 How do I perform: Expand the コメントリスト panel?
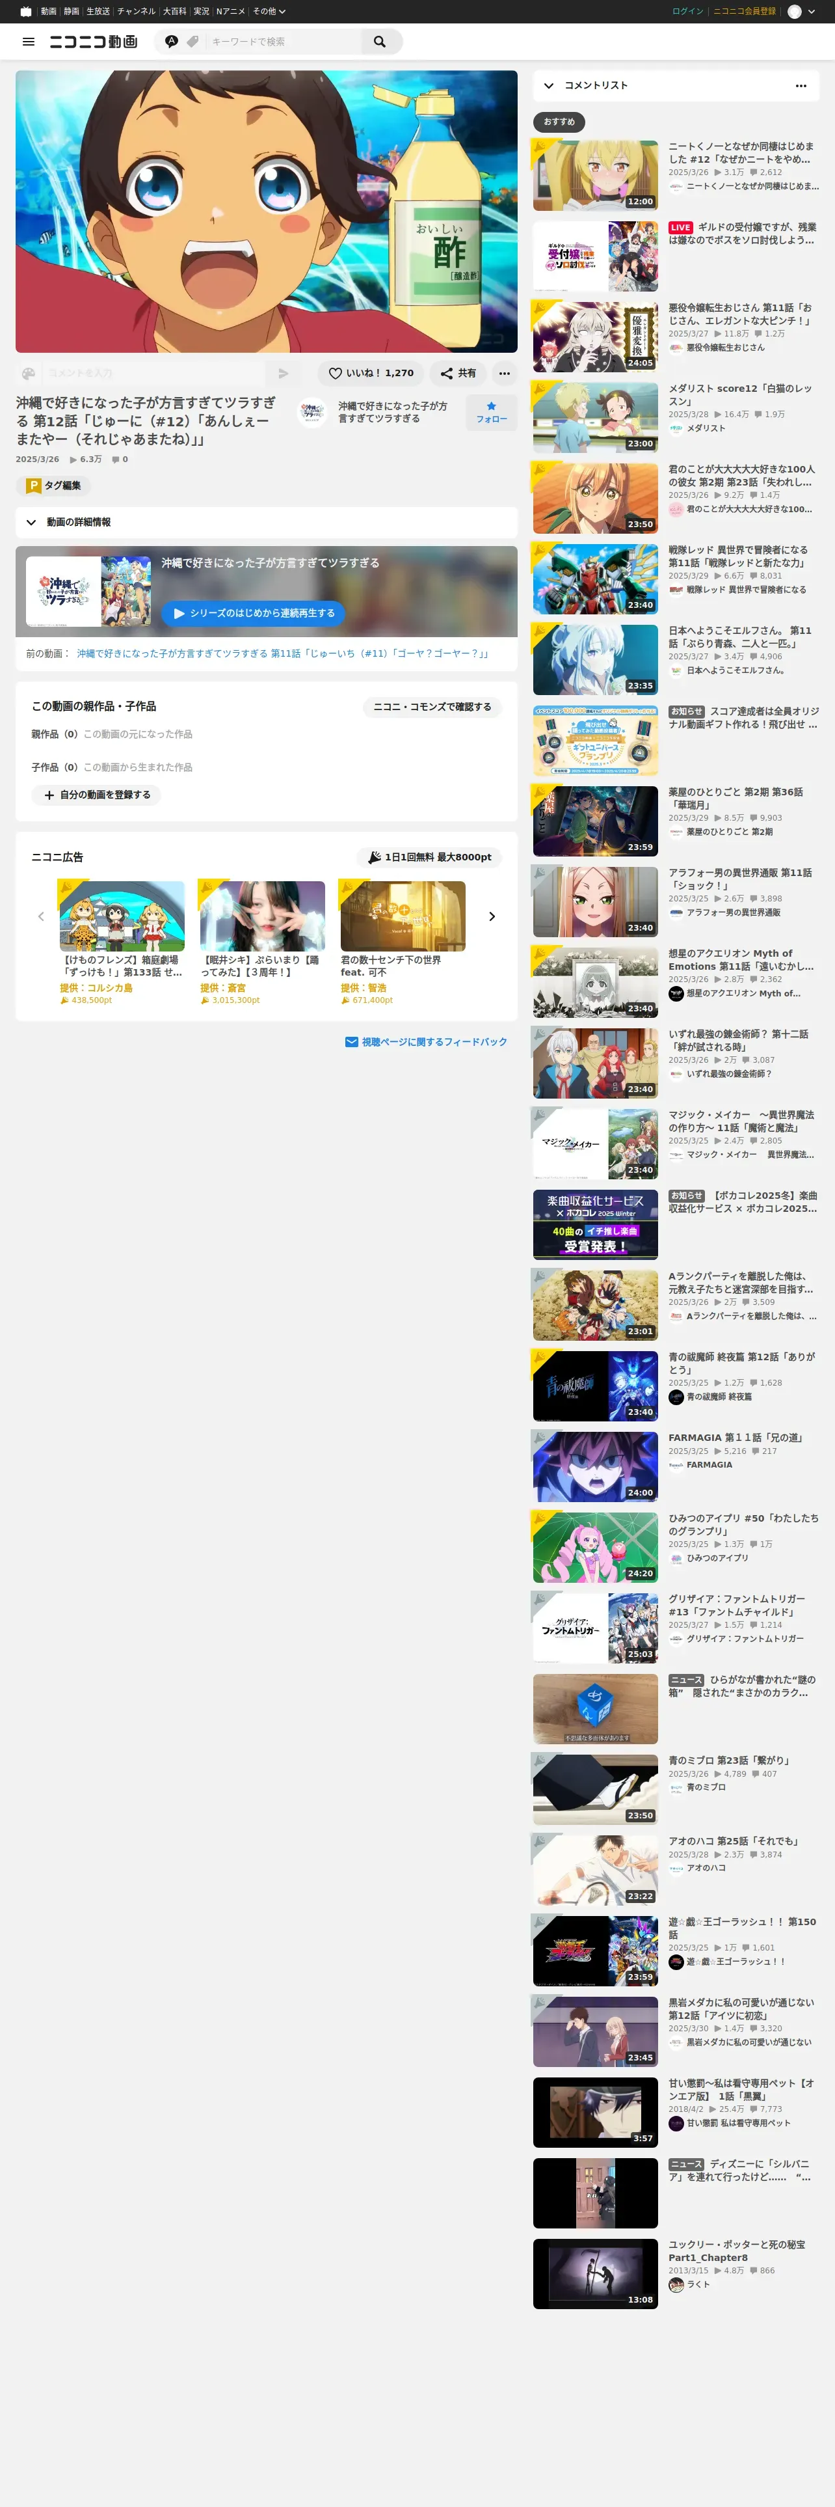[x=676, y=86]
